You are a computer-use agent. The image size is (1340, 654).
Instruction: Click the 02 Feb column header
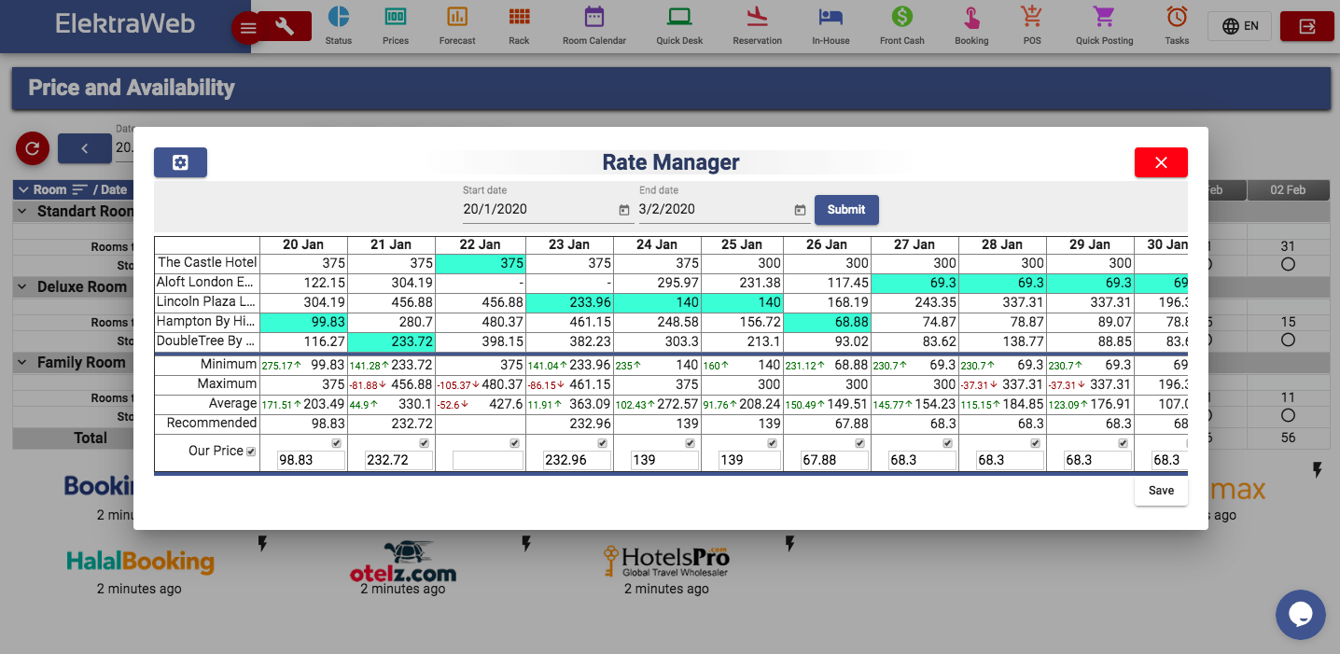pos(1288,189)
